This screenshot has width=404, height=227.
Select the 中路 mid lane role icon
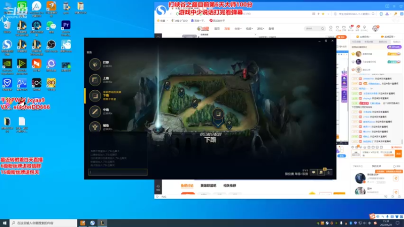point(95,111)
